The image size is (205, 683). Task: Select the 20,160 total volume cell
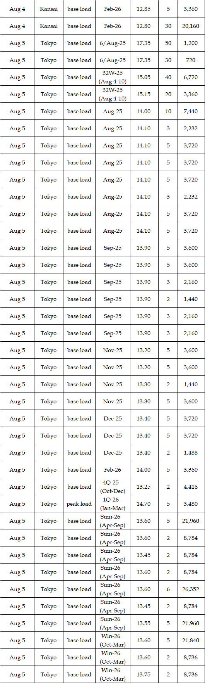(x=191, y=26)
